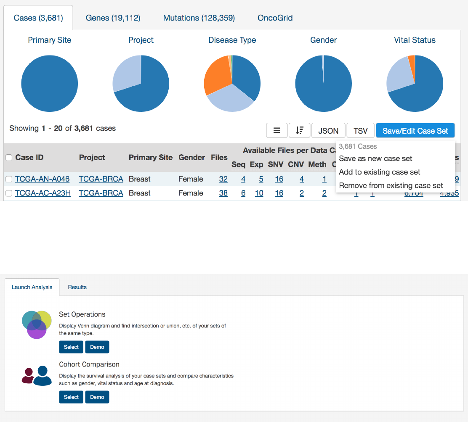Download table with the JSON button
Viewport: 468px width, 422px height.
[328, 131]
